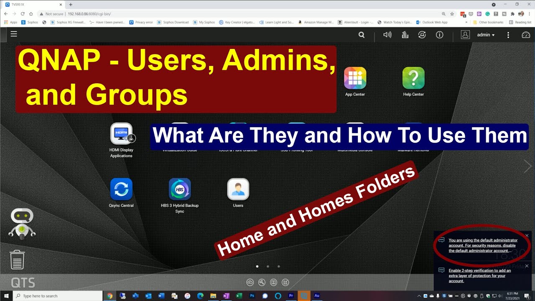Screen dimensions: 535x301
Task: Open the volume control speaker icon
Action: pos(387,35)
